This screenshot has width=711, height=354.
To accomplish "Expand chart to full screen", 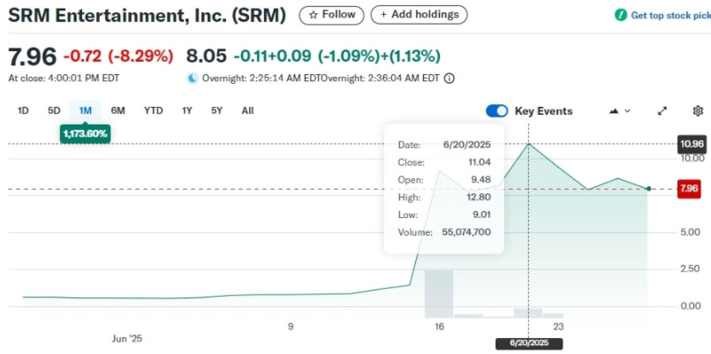I will (x=662, y=111).
